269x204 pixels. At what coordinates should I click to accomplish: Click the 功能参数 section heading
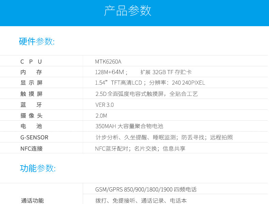tap(38, 168)
